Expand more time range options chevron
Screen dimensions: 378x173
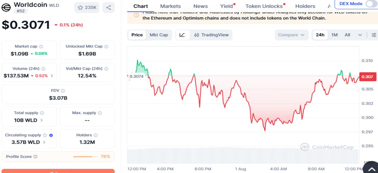pyautogui.click(x=360, y=35)
